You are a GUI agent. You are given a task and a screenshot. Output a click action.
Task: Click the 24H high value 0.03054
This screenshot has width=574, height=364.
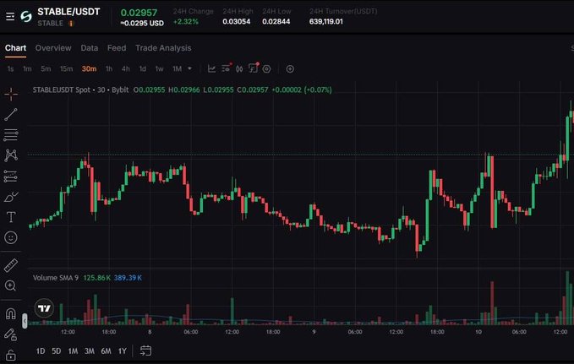(237, 22)
